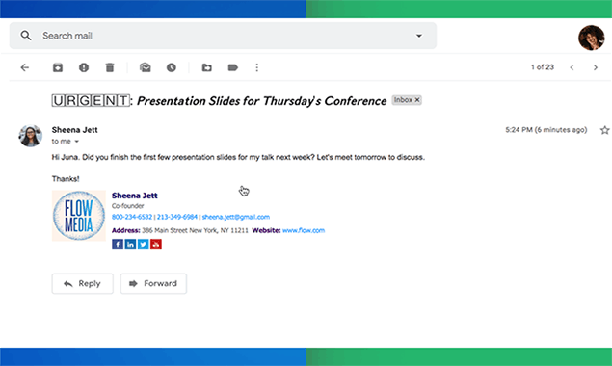Expand the search options dropdown arrow
Viewport: 612px width, 366px height.
[x=419, y=36]
